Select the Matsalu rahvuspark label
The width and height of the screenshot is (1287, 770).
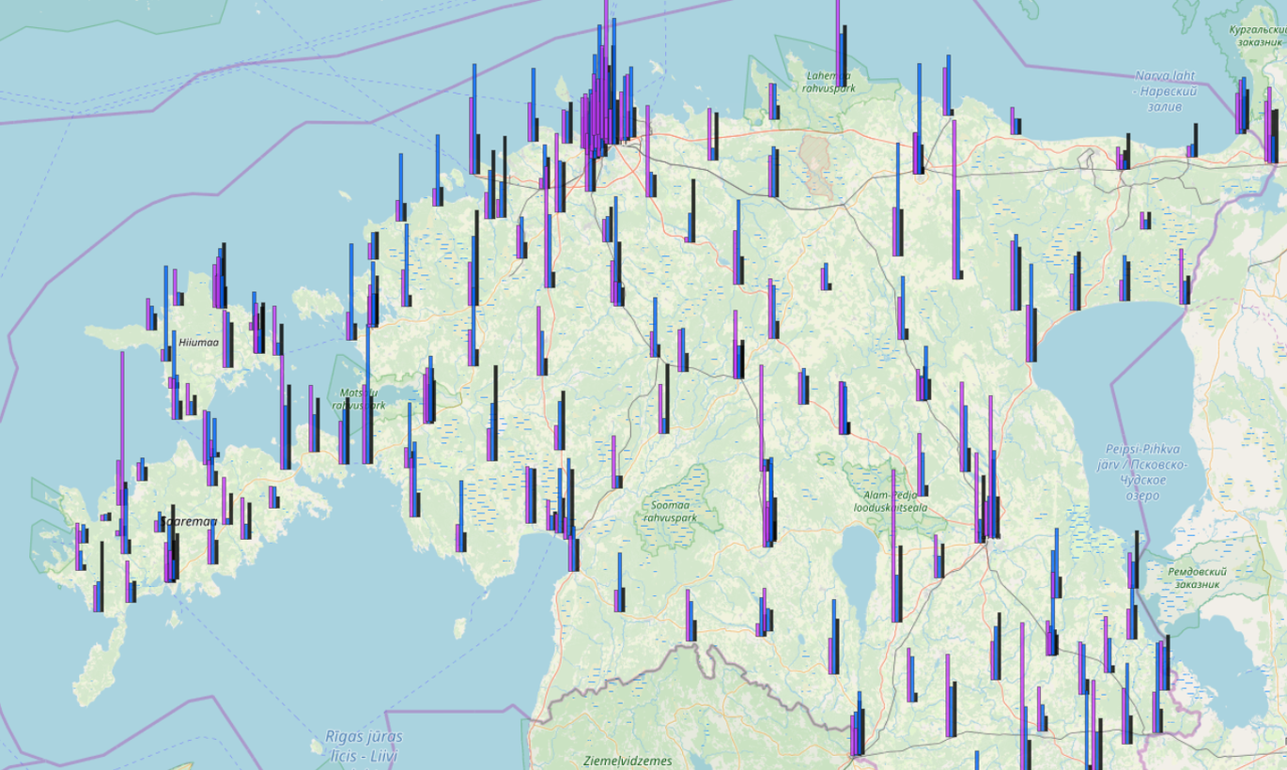coord(359,399)
